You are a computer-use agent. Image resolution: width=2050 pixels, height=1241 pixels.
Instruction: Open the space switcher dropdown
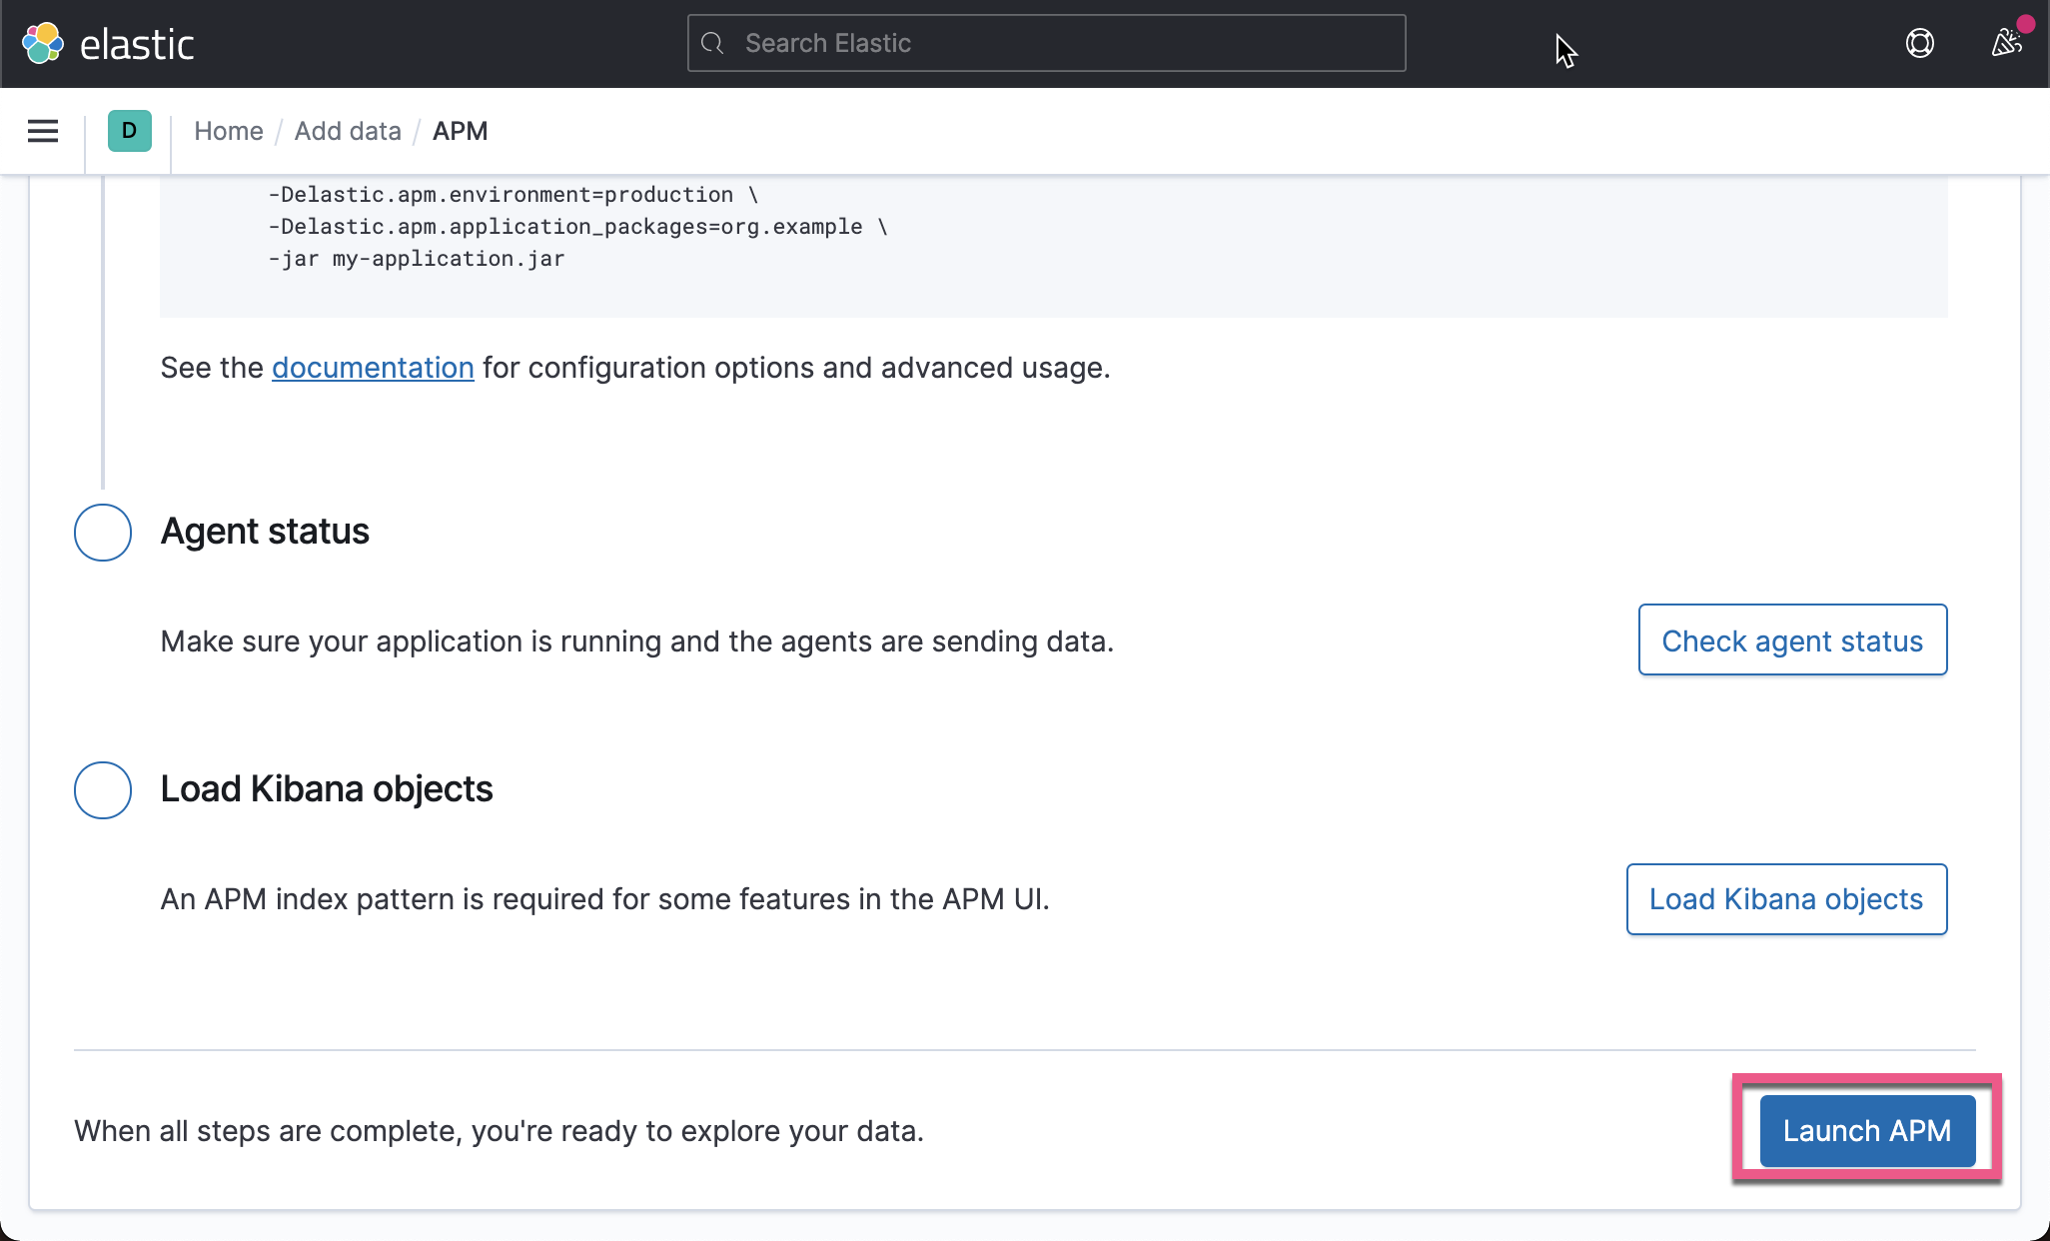point(128,131)
